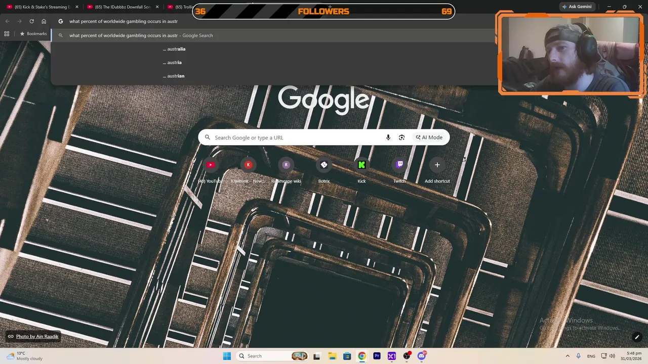Click the Chrome taskbar icon
The width and height of the screenshot is (648, 364).
361,356
